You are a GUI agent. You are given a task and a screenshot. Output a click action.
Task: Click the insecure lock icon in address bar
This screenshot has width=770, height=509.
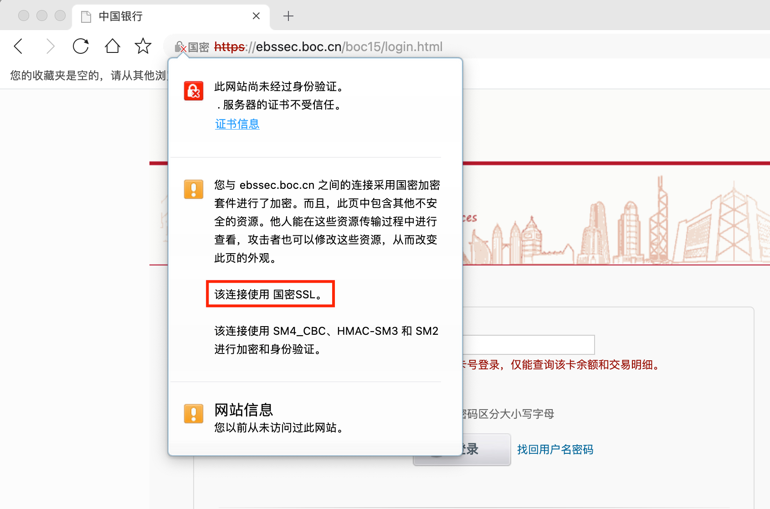point(180,47)
